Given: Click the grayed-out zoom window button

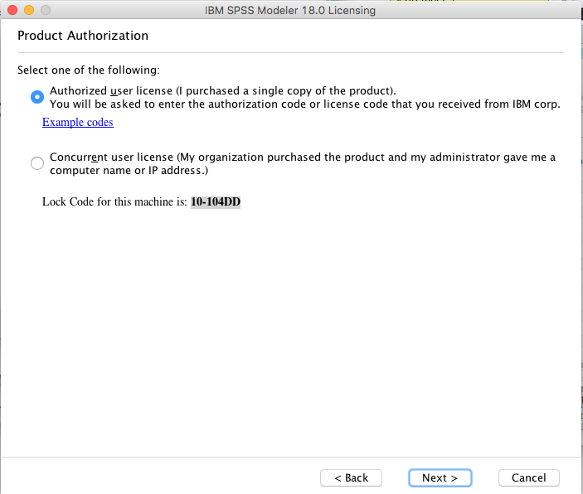Looking at the screenshot, I should click(x=45, y=10).
